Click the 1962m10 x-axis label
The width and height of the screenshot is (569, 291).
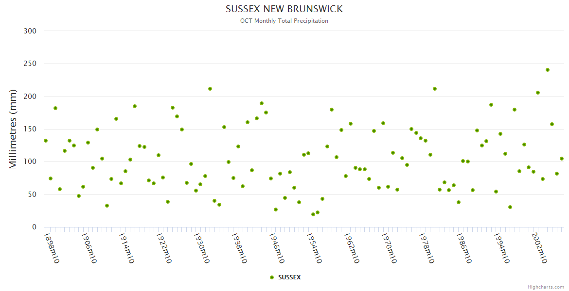351,248
